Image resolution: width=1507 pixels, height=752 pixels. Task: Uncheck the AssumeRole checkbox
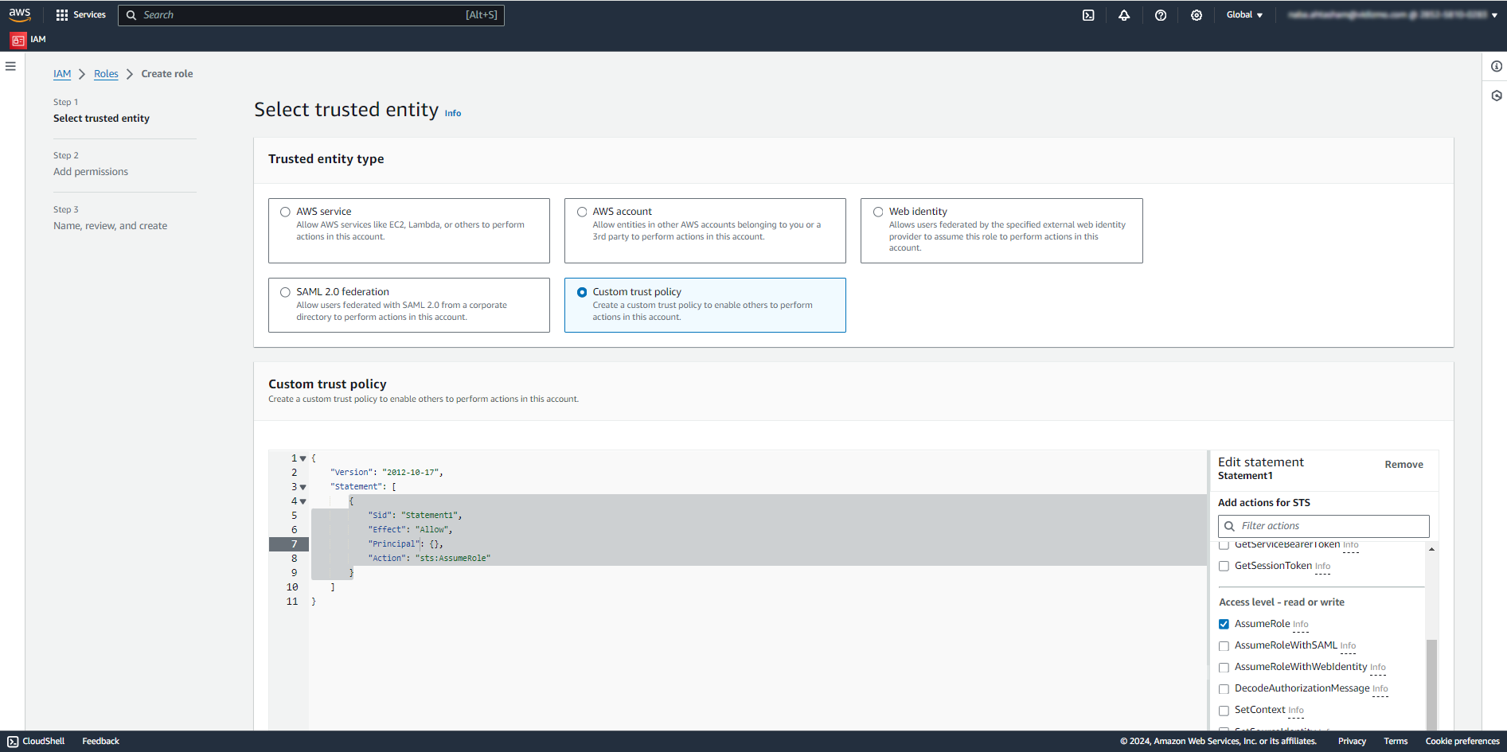(x=1224, y=624)
